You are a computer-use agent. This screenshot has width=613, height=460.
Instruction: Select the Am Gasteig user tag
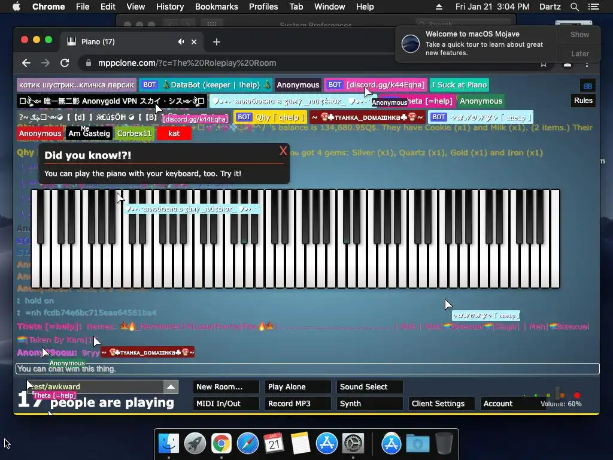point(89,134)
